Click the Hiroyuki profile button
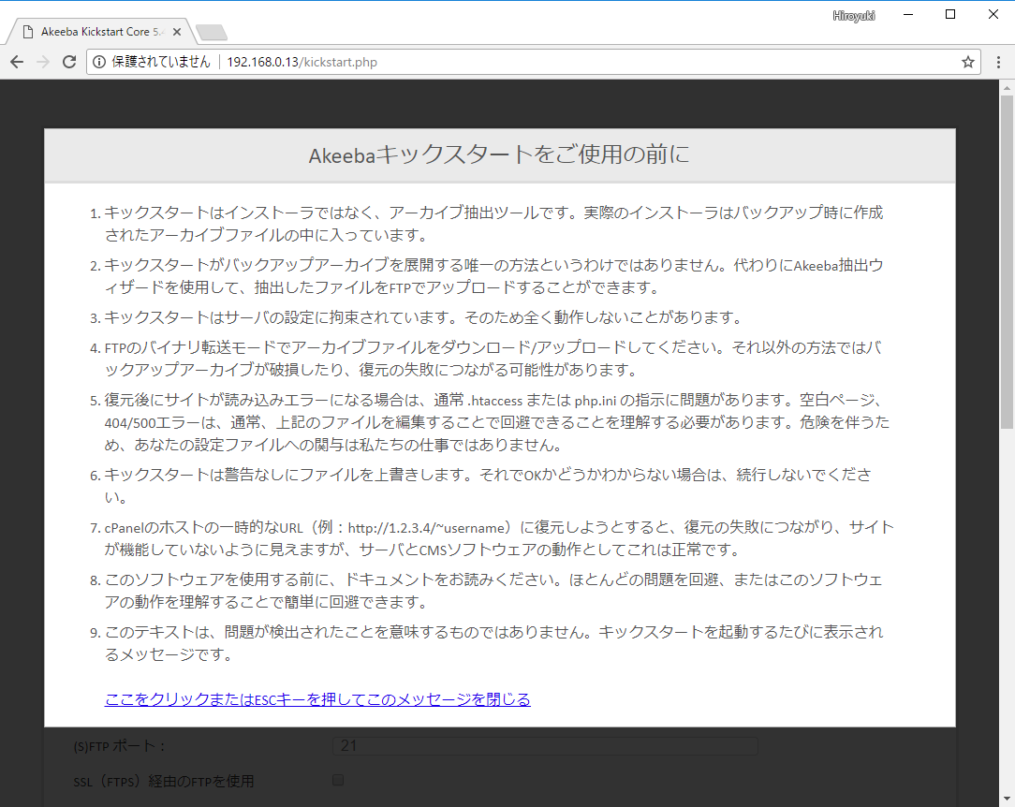 [854, 16]
